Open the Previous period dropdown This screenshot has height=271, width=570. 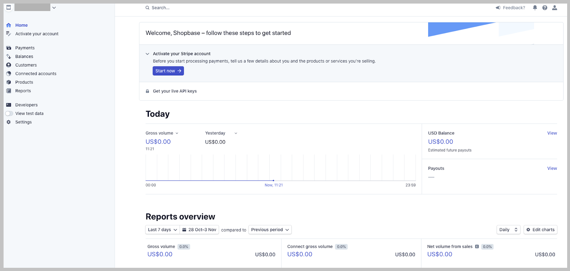(270, 230)
